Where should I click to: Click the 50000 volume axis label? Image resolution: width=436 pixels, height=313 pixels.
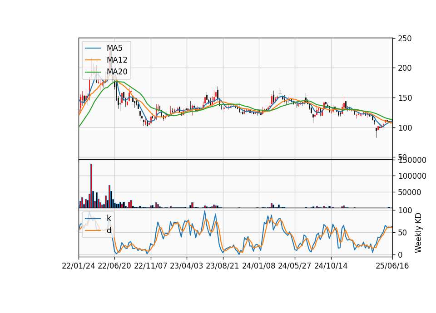(409, 192)
